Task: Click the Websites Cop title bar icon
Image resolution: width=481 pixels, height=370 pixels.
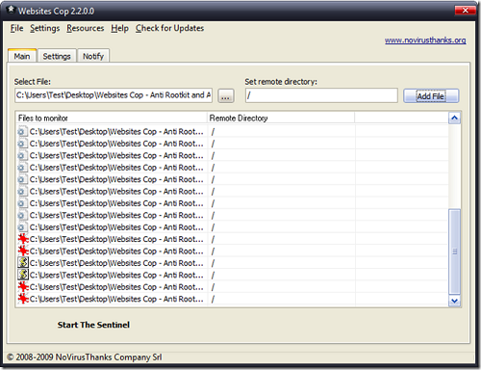Action: coord(11,11)
